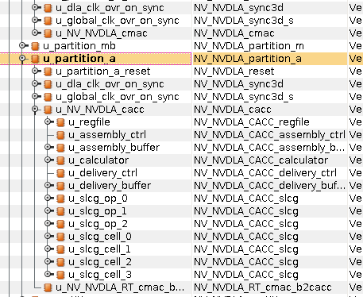Select u_partition_a_reset instance name
363x297 pixels.
[102, 72]
